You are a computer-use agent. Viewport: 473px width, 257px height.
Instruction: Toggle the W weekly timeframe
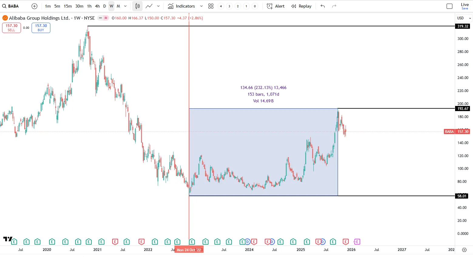click(111, 6)
